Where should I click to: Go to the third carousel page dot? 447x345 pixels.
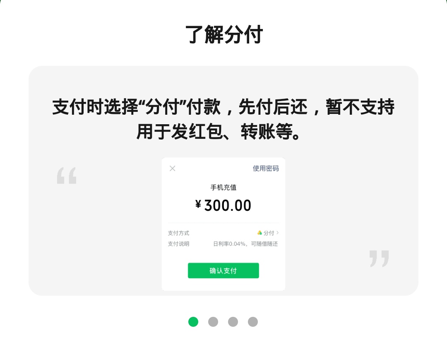click(233, 322)
